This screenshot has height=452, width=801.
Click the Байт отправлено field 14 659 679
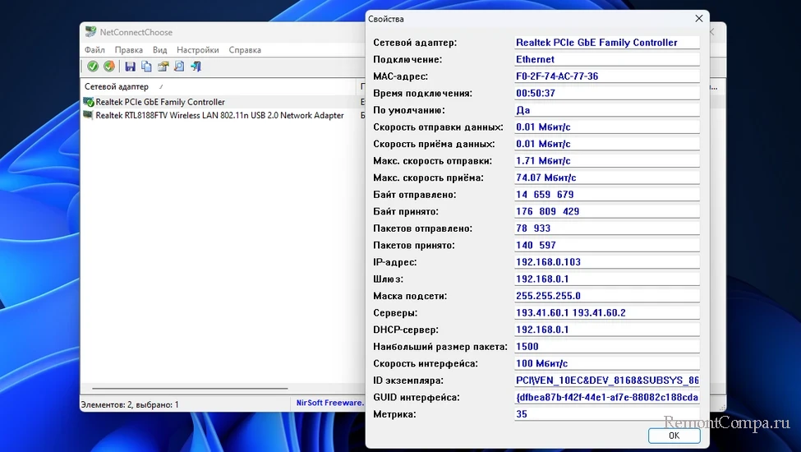coord(607,194)
